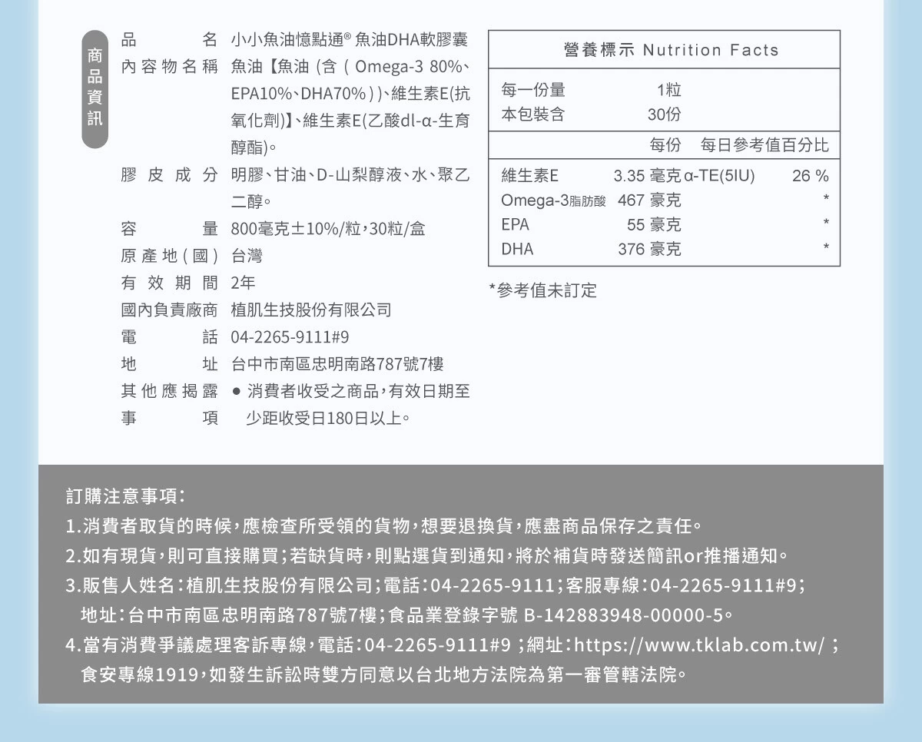The height and width of the screenshot is (742, 922).
Task: Select 植肌生技股份有限公司 in the 國內負責廠商 row
Action: point(311,310)
